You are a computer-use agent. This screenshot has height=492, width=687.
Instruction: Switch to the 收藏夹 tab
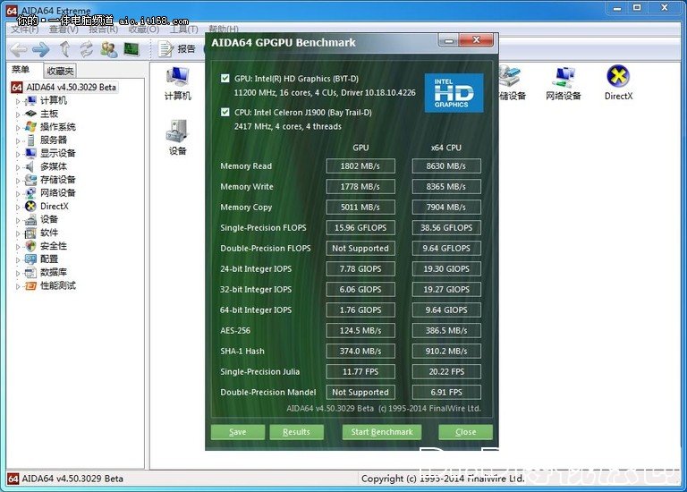[60, 71]
